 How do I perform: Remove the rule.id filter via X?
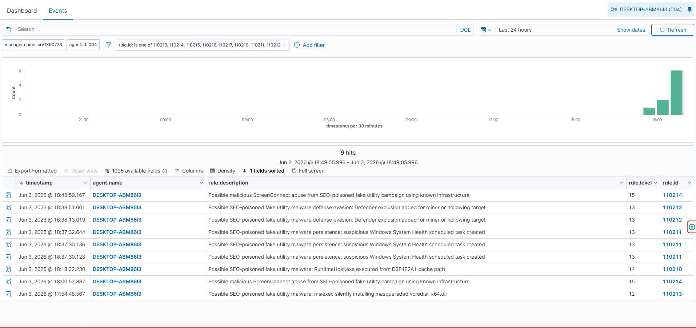pyautogui.click(x=284, y=45)
